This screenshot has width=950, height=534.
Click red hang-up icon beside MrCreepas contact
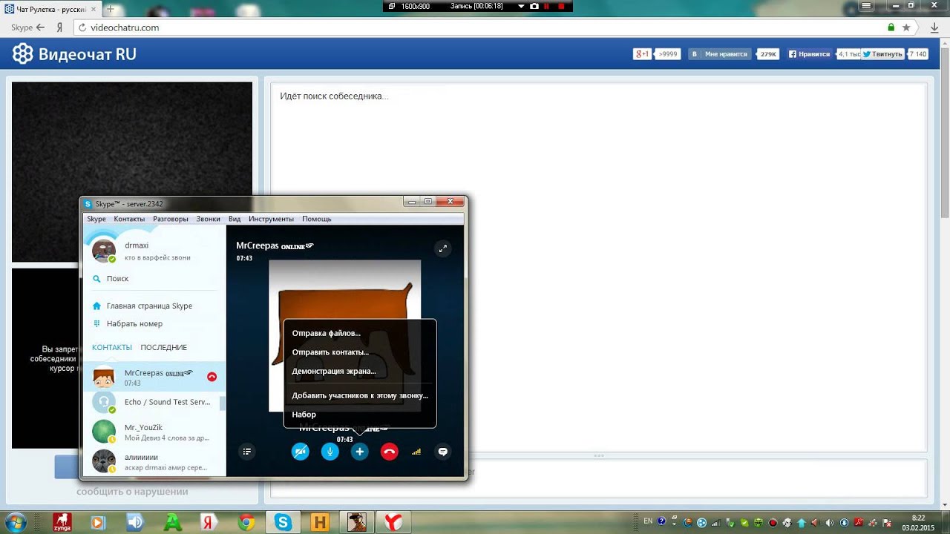point(212,377)
